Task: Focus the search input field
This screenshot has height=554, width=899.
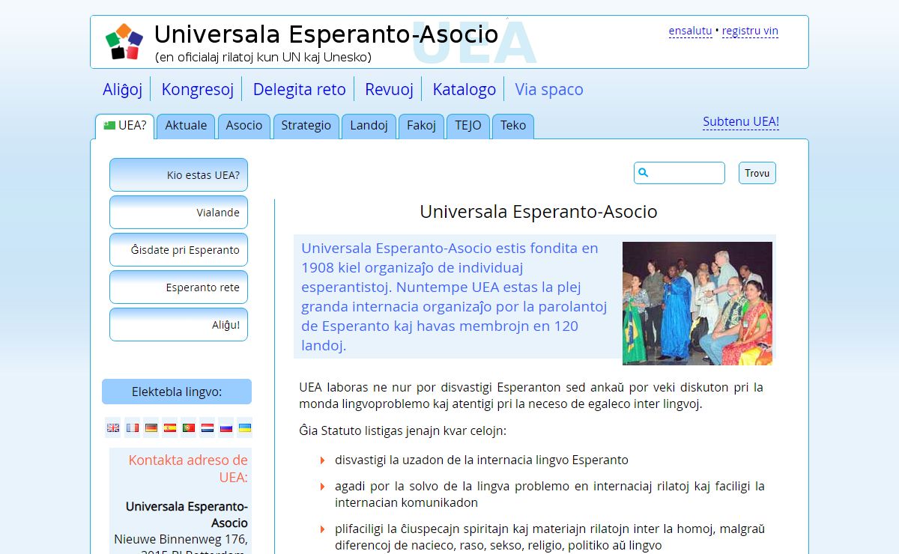Action: (x=679, y=173)
